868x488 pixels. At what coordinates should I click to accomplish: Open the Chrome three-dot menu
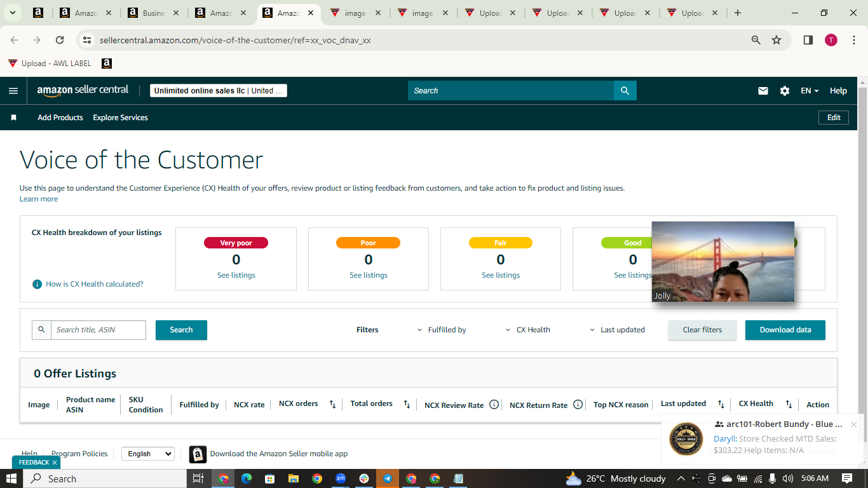(854, 40)
